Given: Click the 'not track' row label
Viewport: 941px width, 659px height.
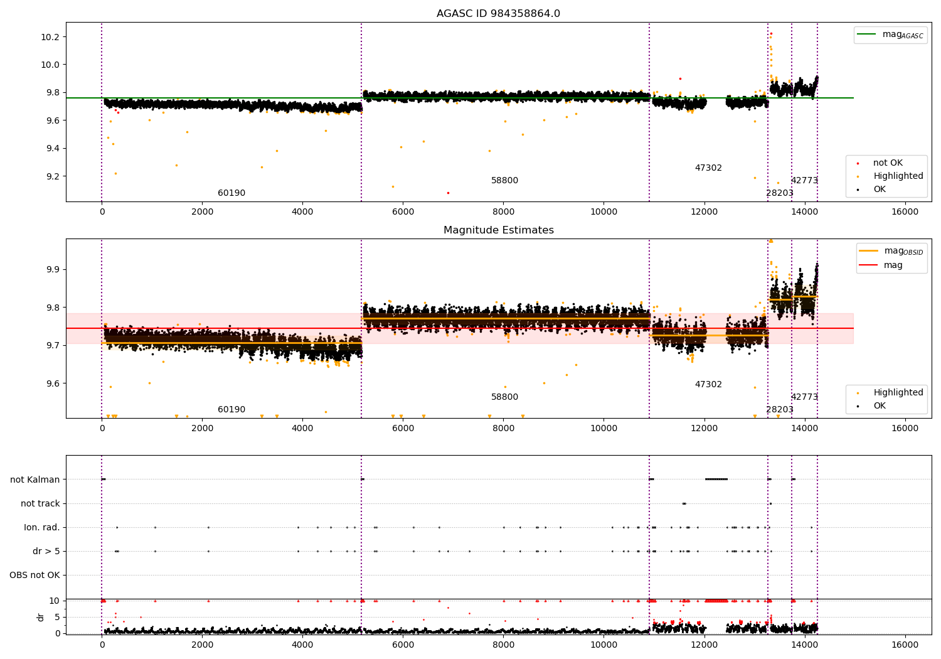Looking at the screenshot, I should pos(40,504).
